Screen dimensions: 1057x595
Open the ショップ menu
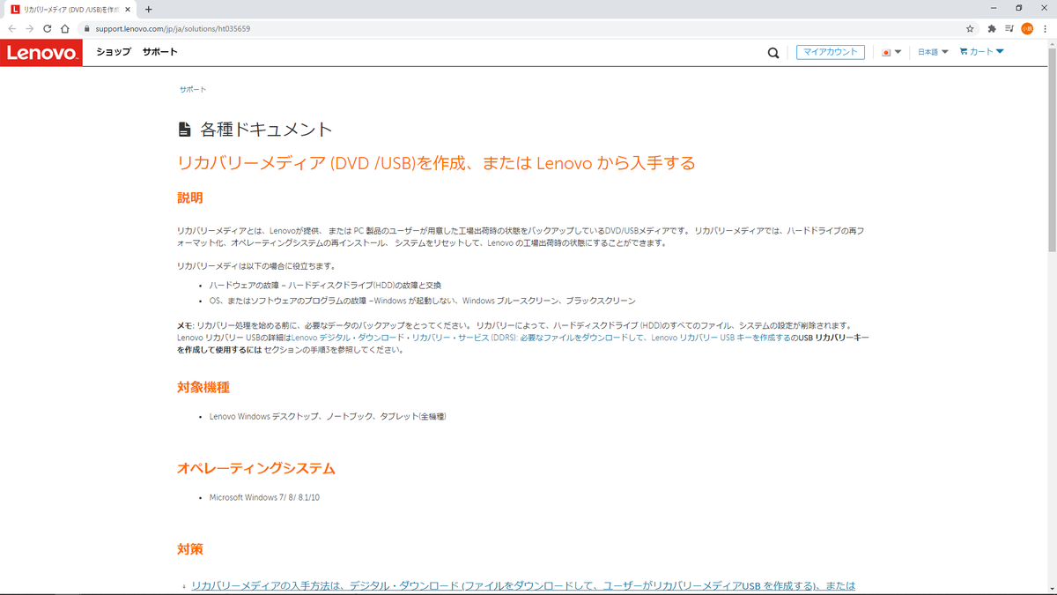pos(114,52)
